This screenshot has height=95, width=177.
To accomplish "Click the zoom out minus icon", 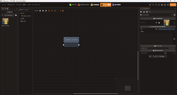I will click(x=40, y=11).
